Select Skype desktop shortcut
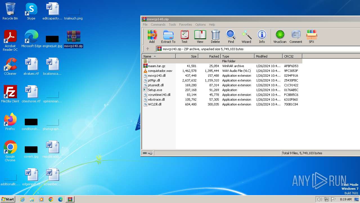Image resolution: width=360 pixels, height=203 pixels. point(31,12)
